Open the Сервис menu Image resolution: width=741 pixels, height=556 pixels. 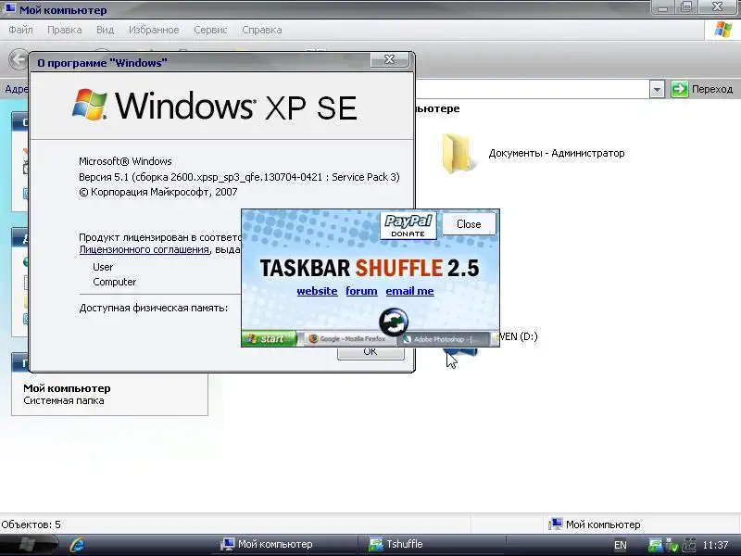pyautogui.click(x=210, y=30)
